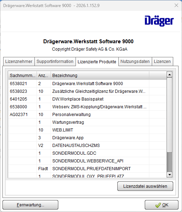Select the DW.Workplace Basispaket row
Viewport: 182px width, 212px height.
click(87, 99)
